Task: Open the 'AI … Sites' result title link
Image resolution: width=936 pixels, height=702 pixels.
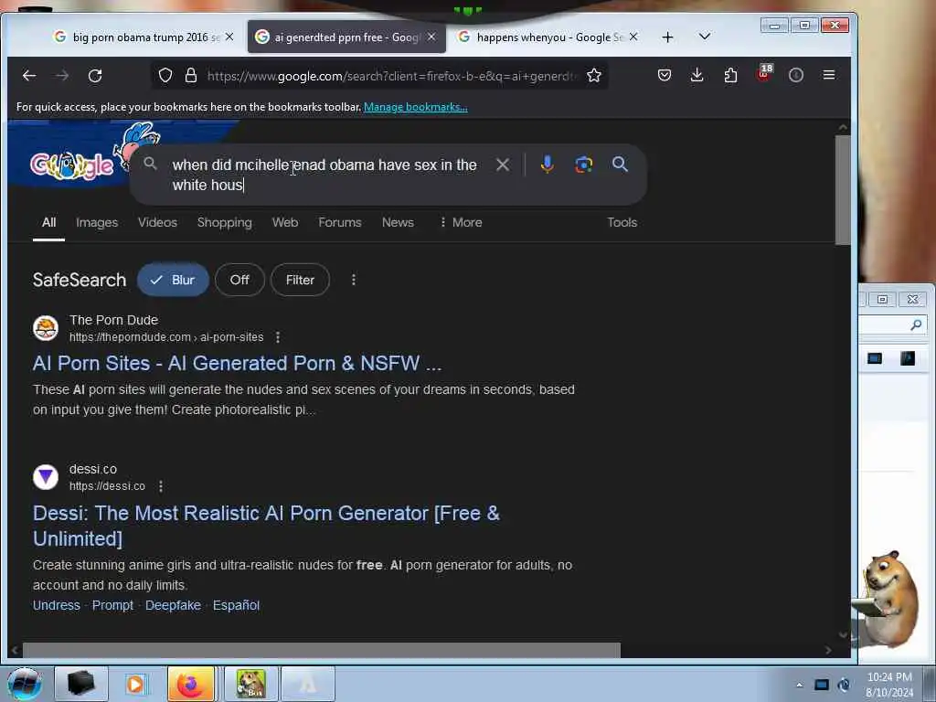Action: coord(237,364)
